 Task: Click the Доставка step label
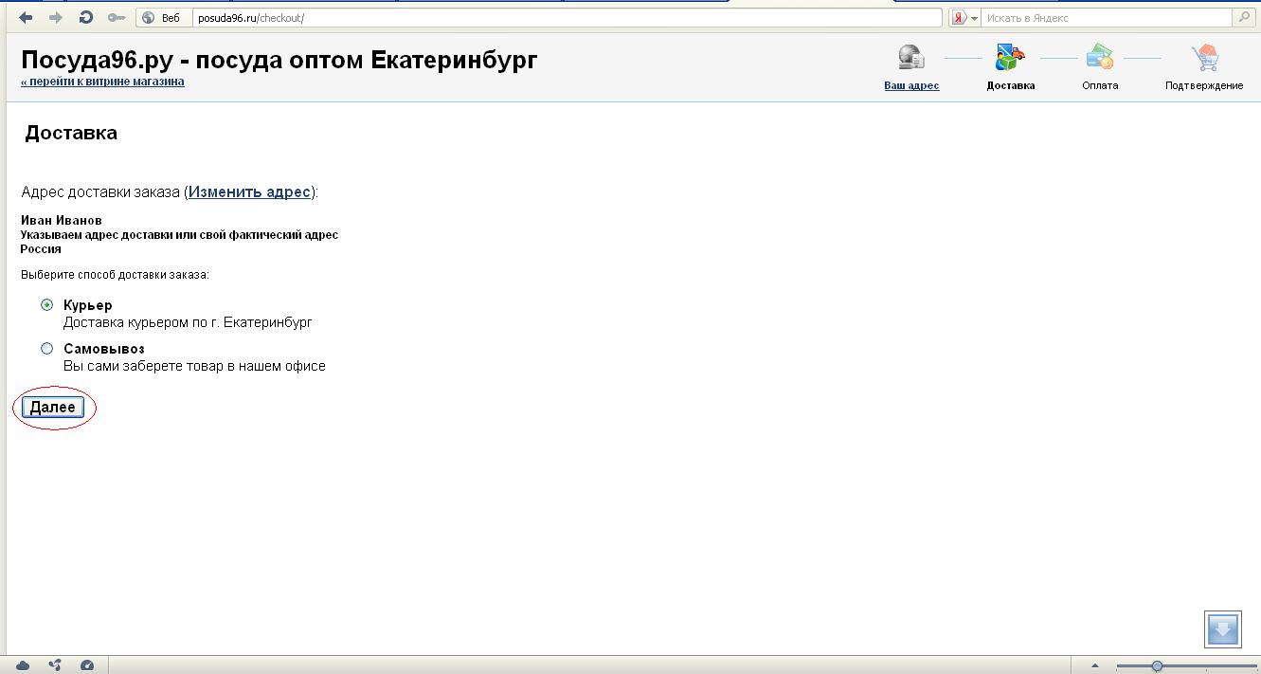[1010, 85]
